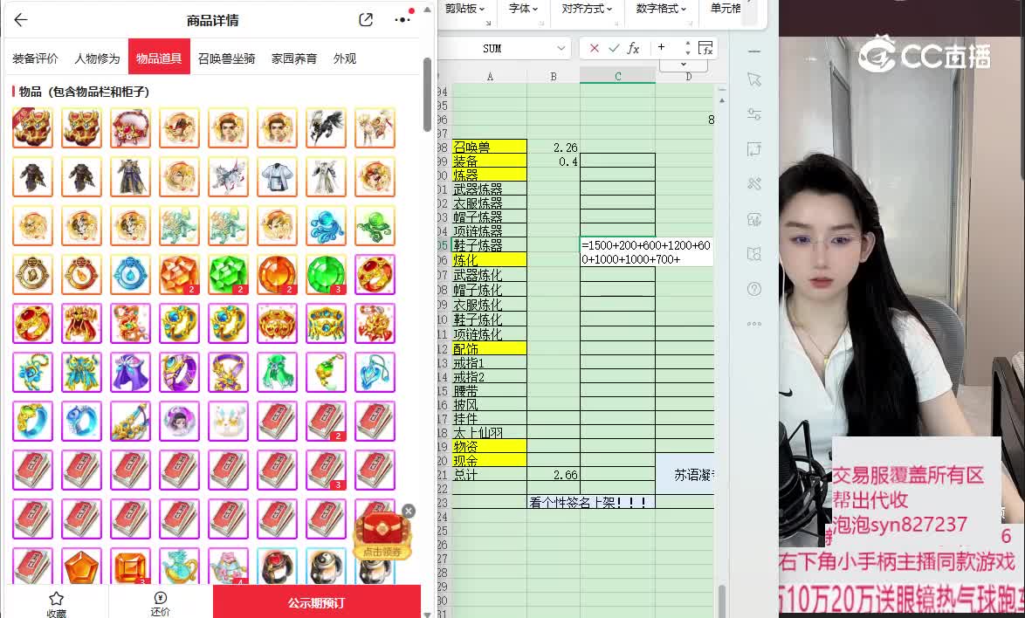This screenshot has width=1025, height=618.
Task: Switch to the 装备评价 tab
Action: click(x=35, y=58)
